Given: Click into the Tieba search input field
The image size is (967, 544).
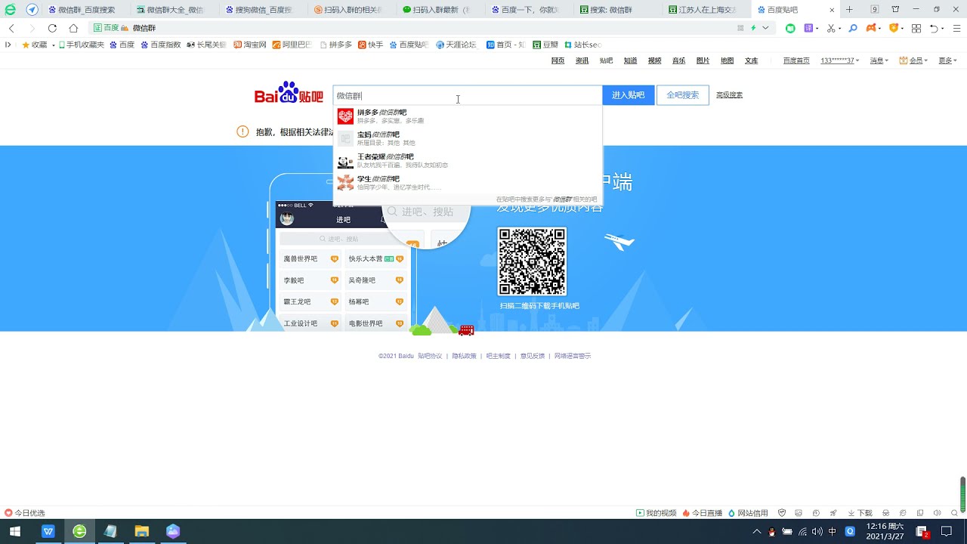Looking at the screenshot, I should pyautogui.click(x=468, y=96).
